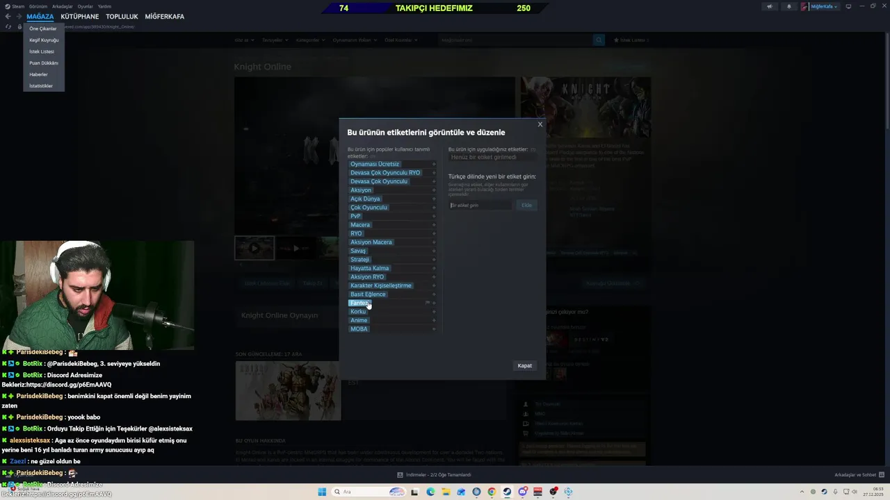
Task: Open the Arkadaşlar menu
Action: point(63,6)
